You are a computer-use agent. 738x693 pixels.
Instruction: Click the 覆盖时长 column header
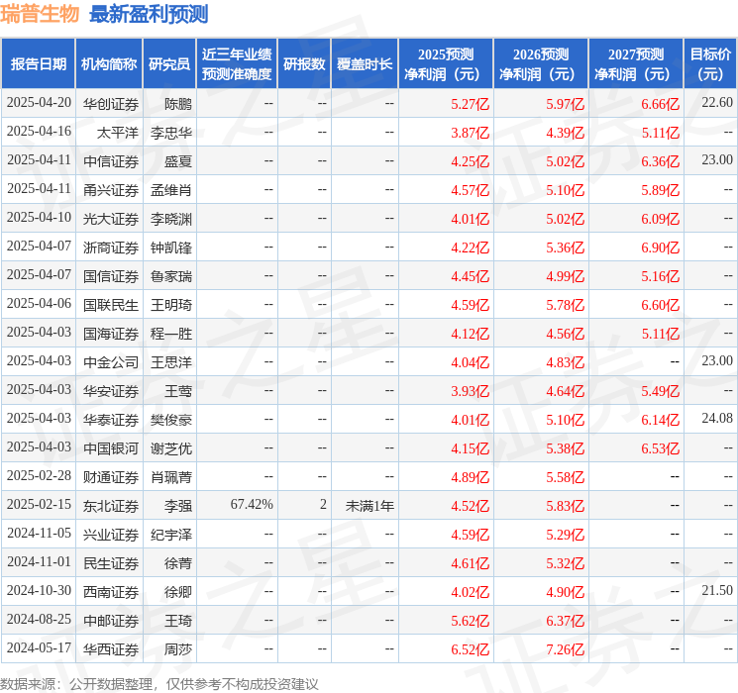365,63
